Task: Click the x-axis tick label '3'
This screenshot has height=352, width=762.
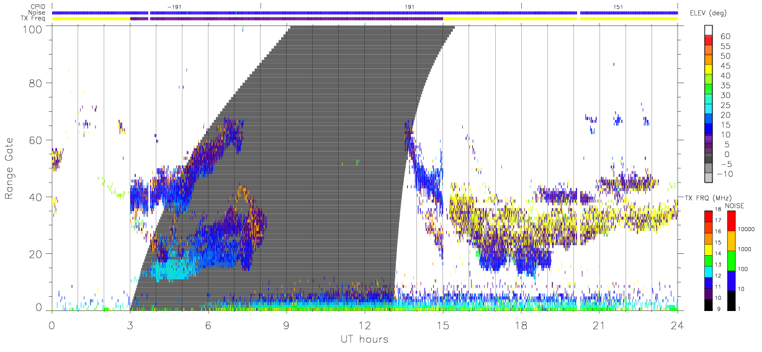Action: [130, 324]
